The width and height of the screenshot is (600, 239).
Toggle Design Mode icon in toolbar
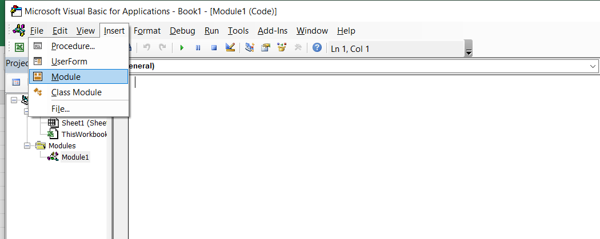click(230, 48)
